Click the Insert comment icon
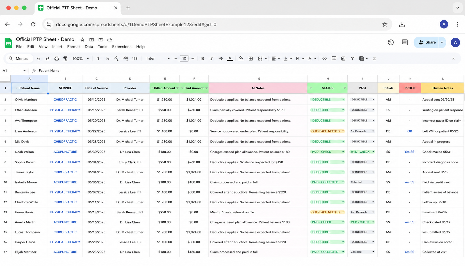Image resolution: width=465 pixels, height=266 pixels. pos(334,59)
